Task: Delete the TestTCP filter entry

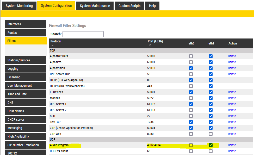Action: click(232, 122)
